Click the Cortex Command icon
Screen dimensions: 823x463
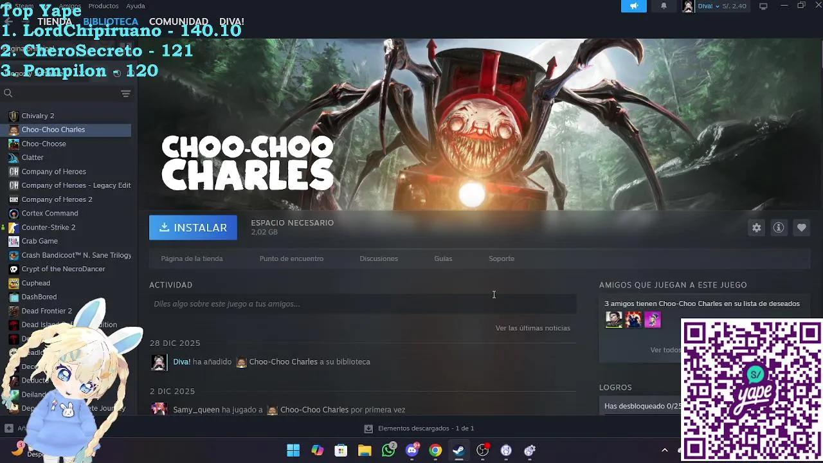coord(14,213)
